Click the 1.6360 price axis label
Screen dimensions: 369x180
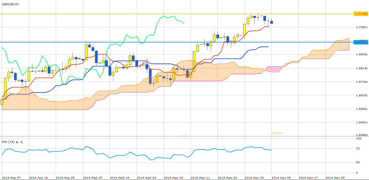[361, 135]
